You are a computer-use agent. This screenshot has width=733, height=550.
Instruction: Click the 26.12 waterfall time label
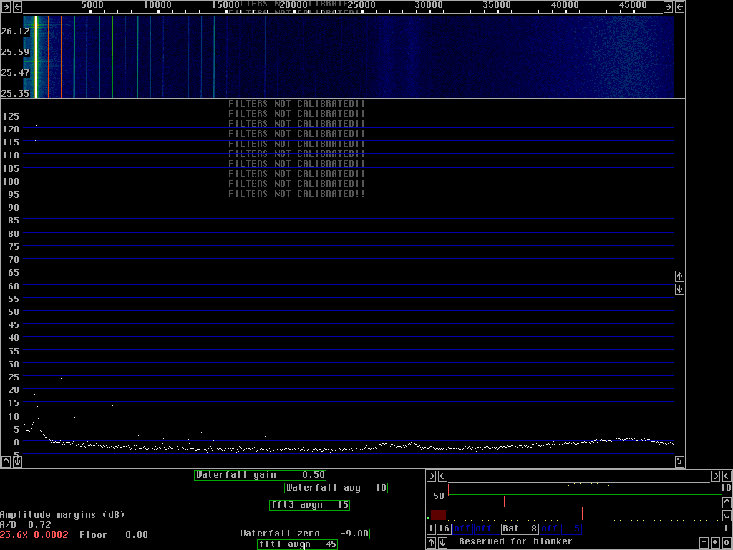click(16, 32)
